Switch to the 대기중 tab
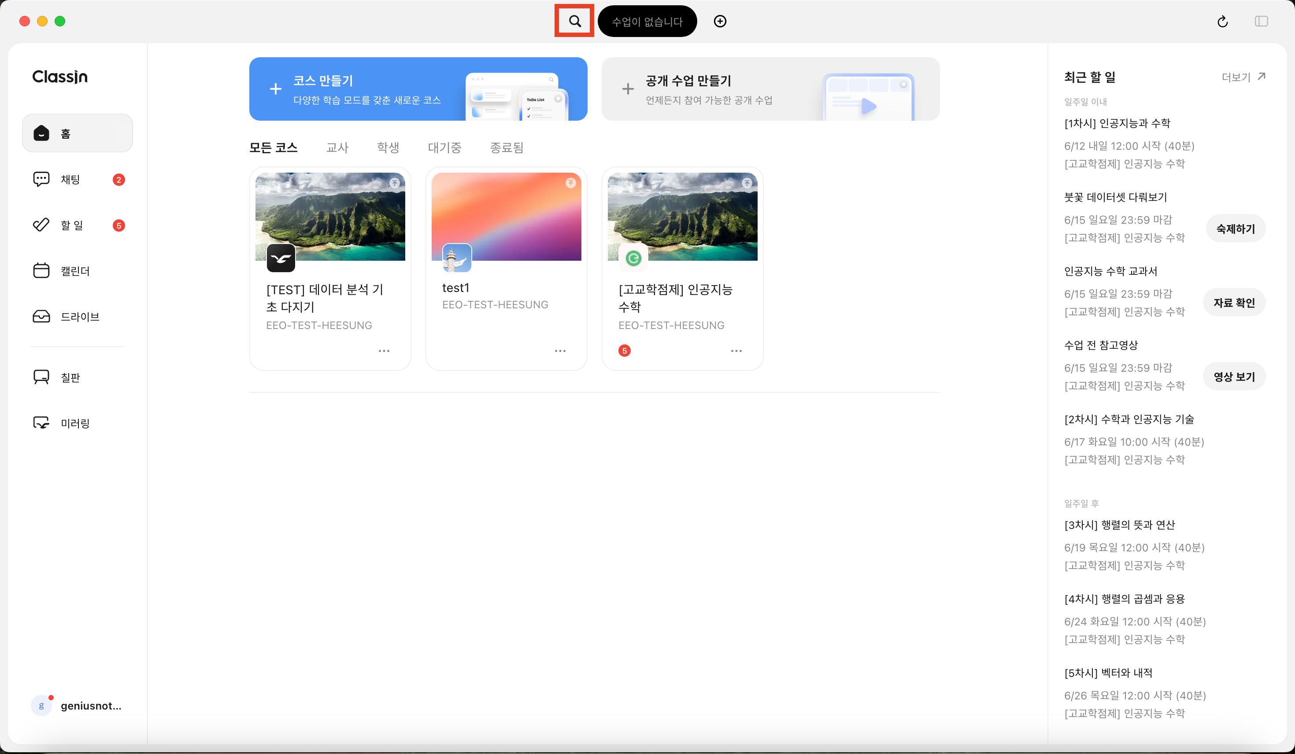The height and width of the screenshot is (754, 1295). pos(444,148)
